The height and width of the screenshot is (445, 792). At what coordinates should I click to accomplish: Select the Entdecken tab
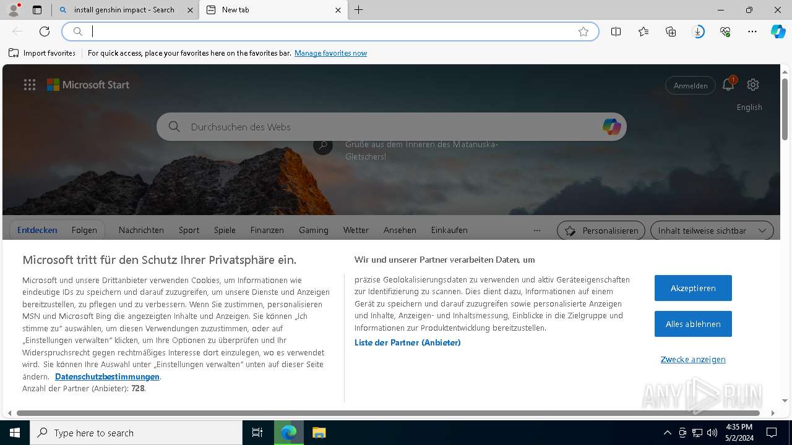37,230
